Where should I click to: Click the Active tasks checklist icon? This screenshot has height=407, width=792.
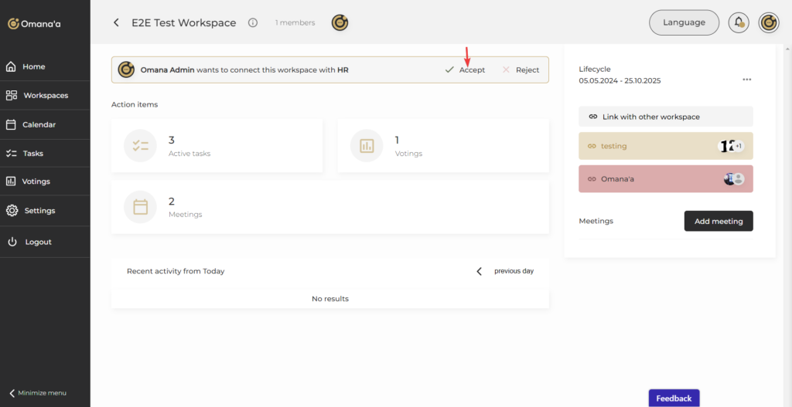coord(141,146)
